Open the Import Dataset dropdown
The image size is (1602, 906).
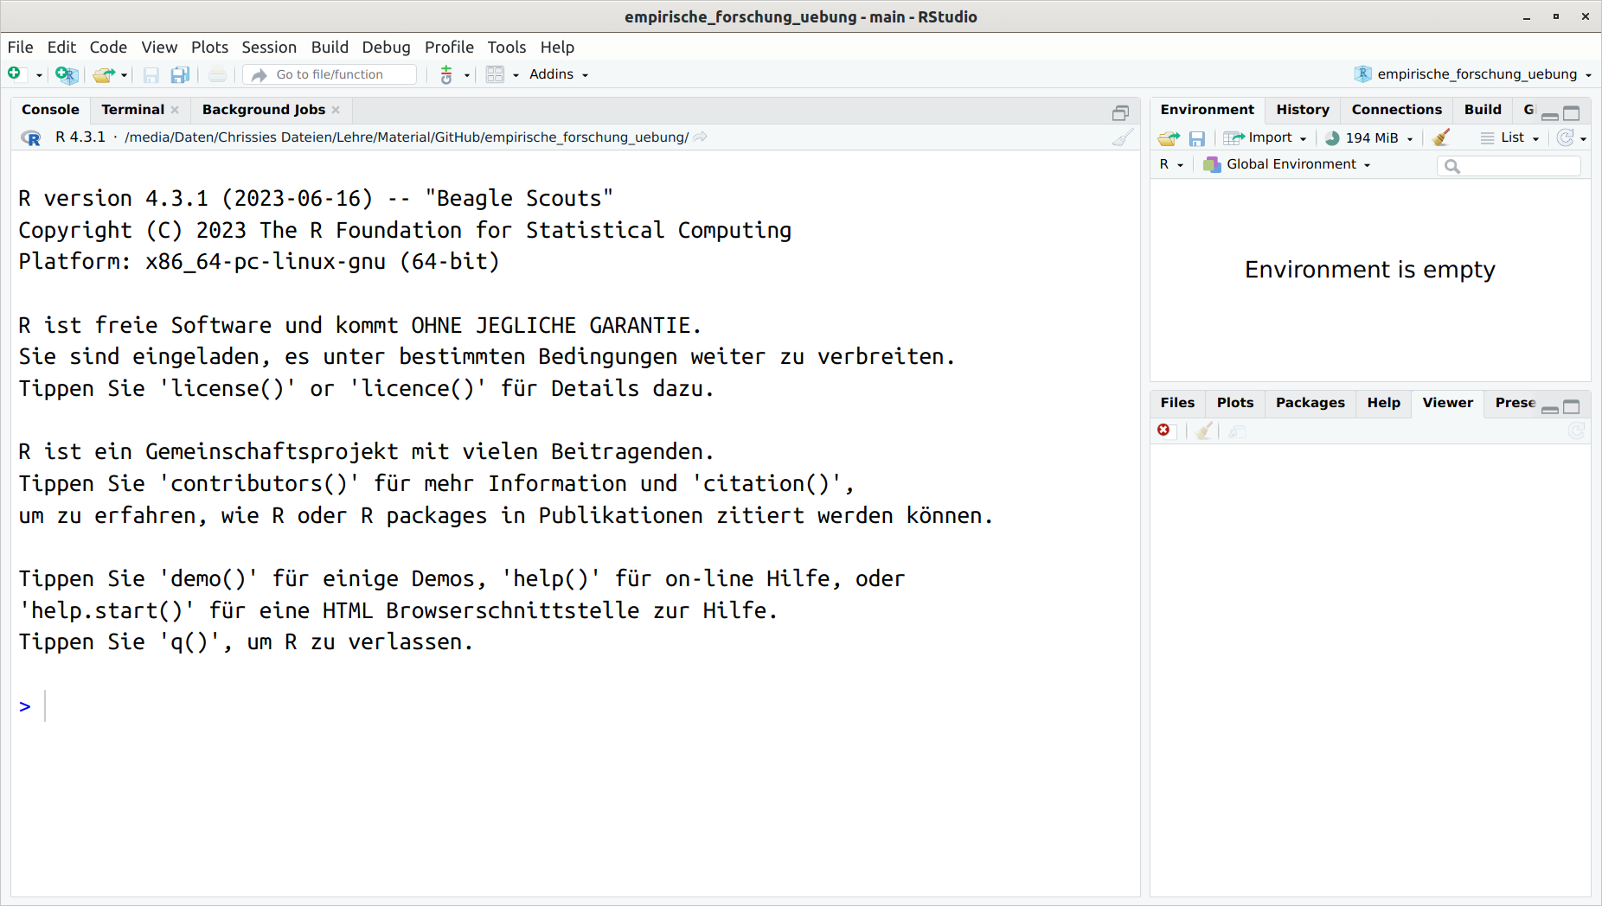point(1266,138)
